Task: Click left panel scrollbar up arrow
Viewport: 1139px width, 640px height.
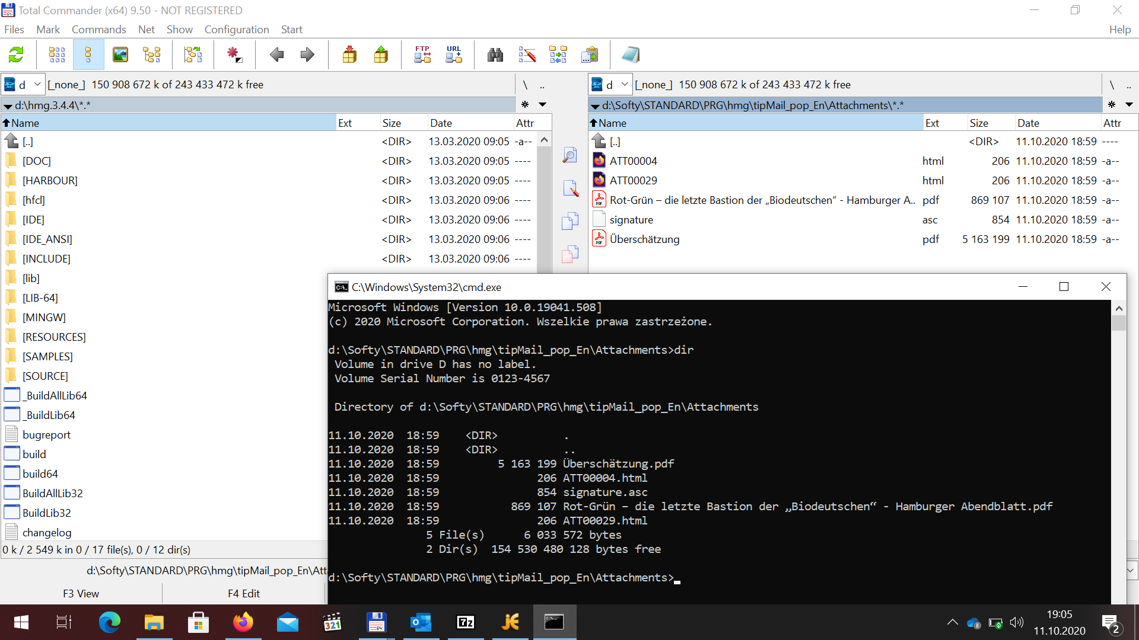Action: click(x=544, y=140)
